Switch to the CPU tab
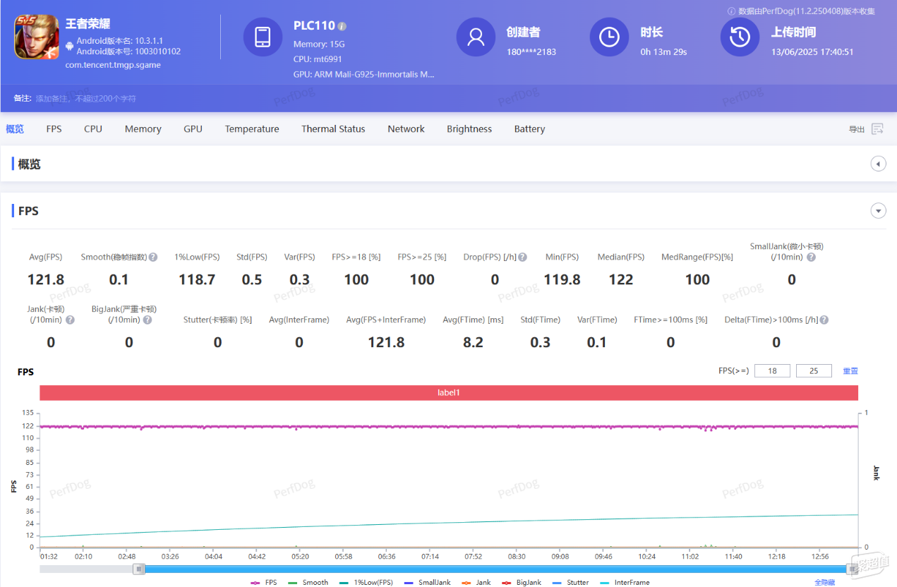Viewport: 897px width, 587px height. tap(93, 129)
